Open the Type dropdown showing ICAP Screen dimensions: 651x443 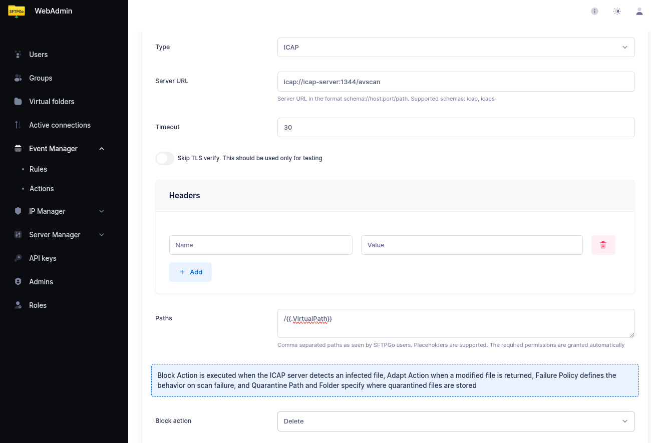point(456,48)
